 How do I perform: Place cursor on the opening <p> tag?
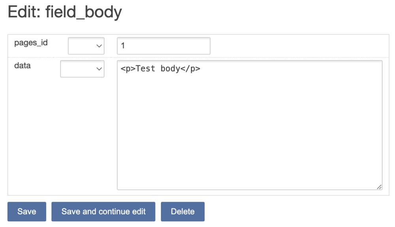[x=128, y=69]
